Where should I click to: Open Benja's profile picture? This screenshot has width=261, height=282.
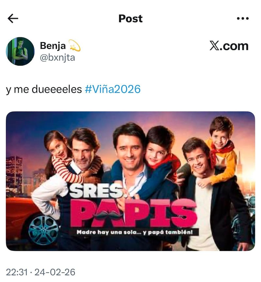[x=20, y=52]
